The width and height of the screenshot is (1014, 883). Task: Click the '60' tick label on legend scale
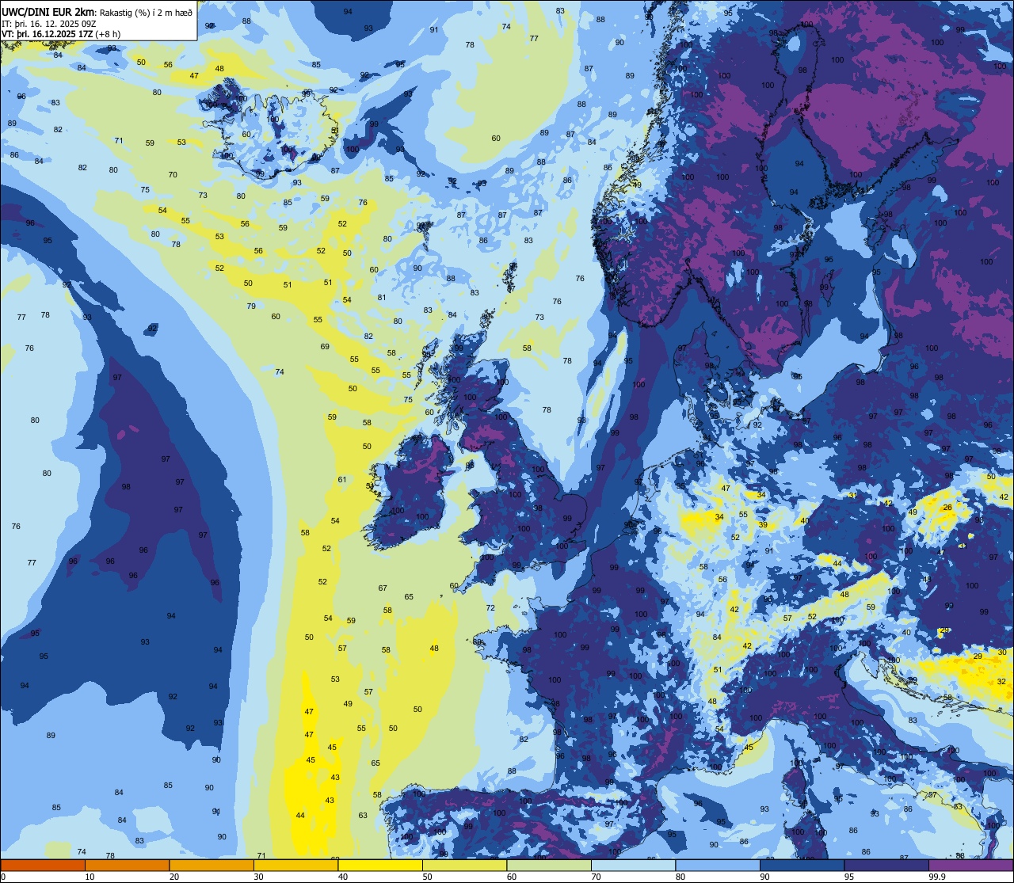pos(512,877)
